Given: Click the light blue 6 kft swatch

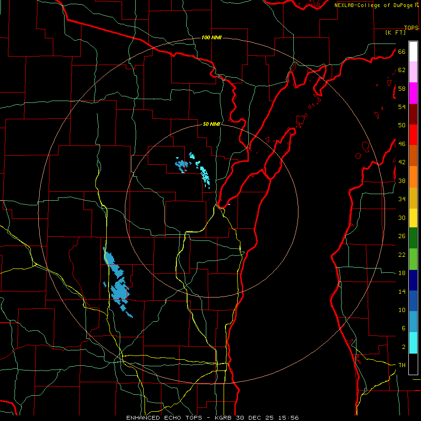Looking at the screenshot, I should (x=413, y=321).
